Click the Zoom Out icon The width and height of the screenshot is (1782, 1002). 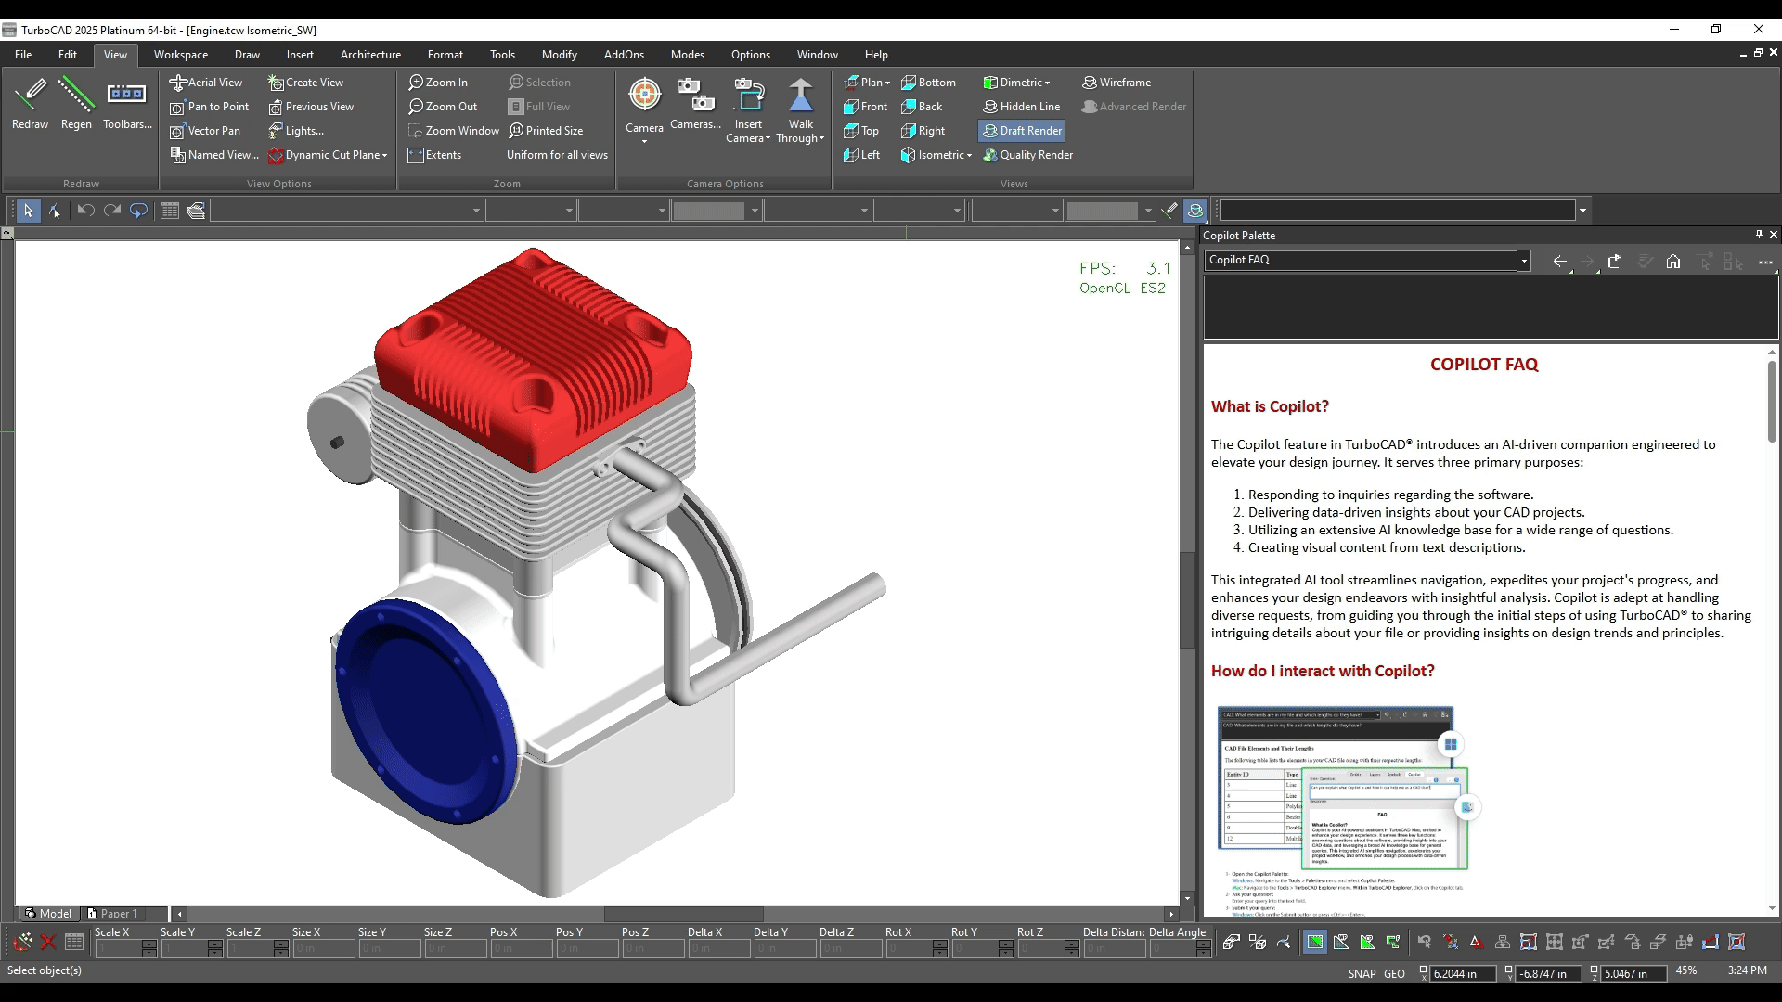[443, 107]
